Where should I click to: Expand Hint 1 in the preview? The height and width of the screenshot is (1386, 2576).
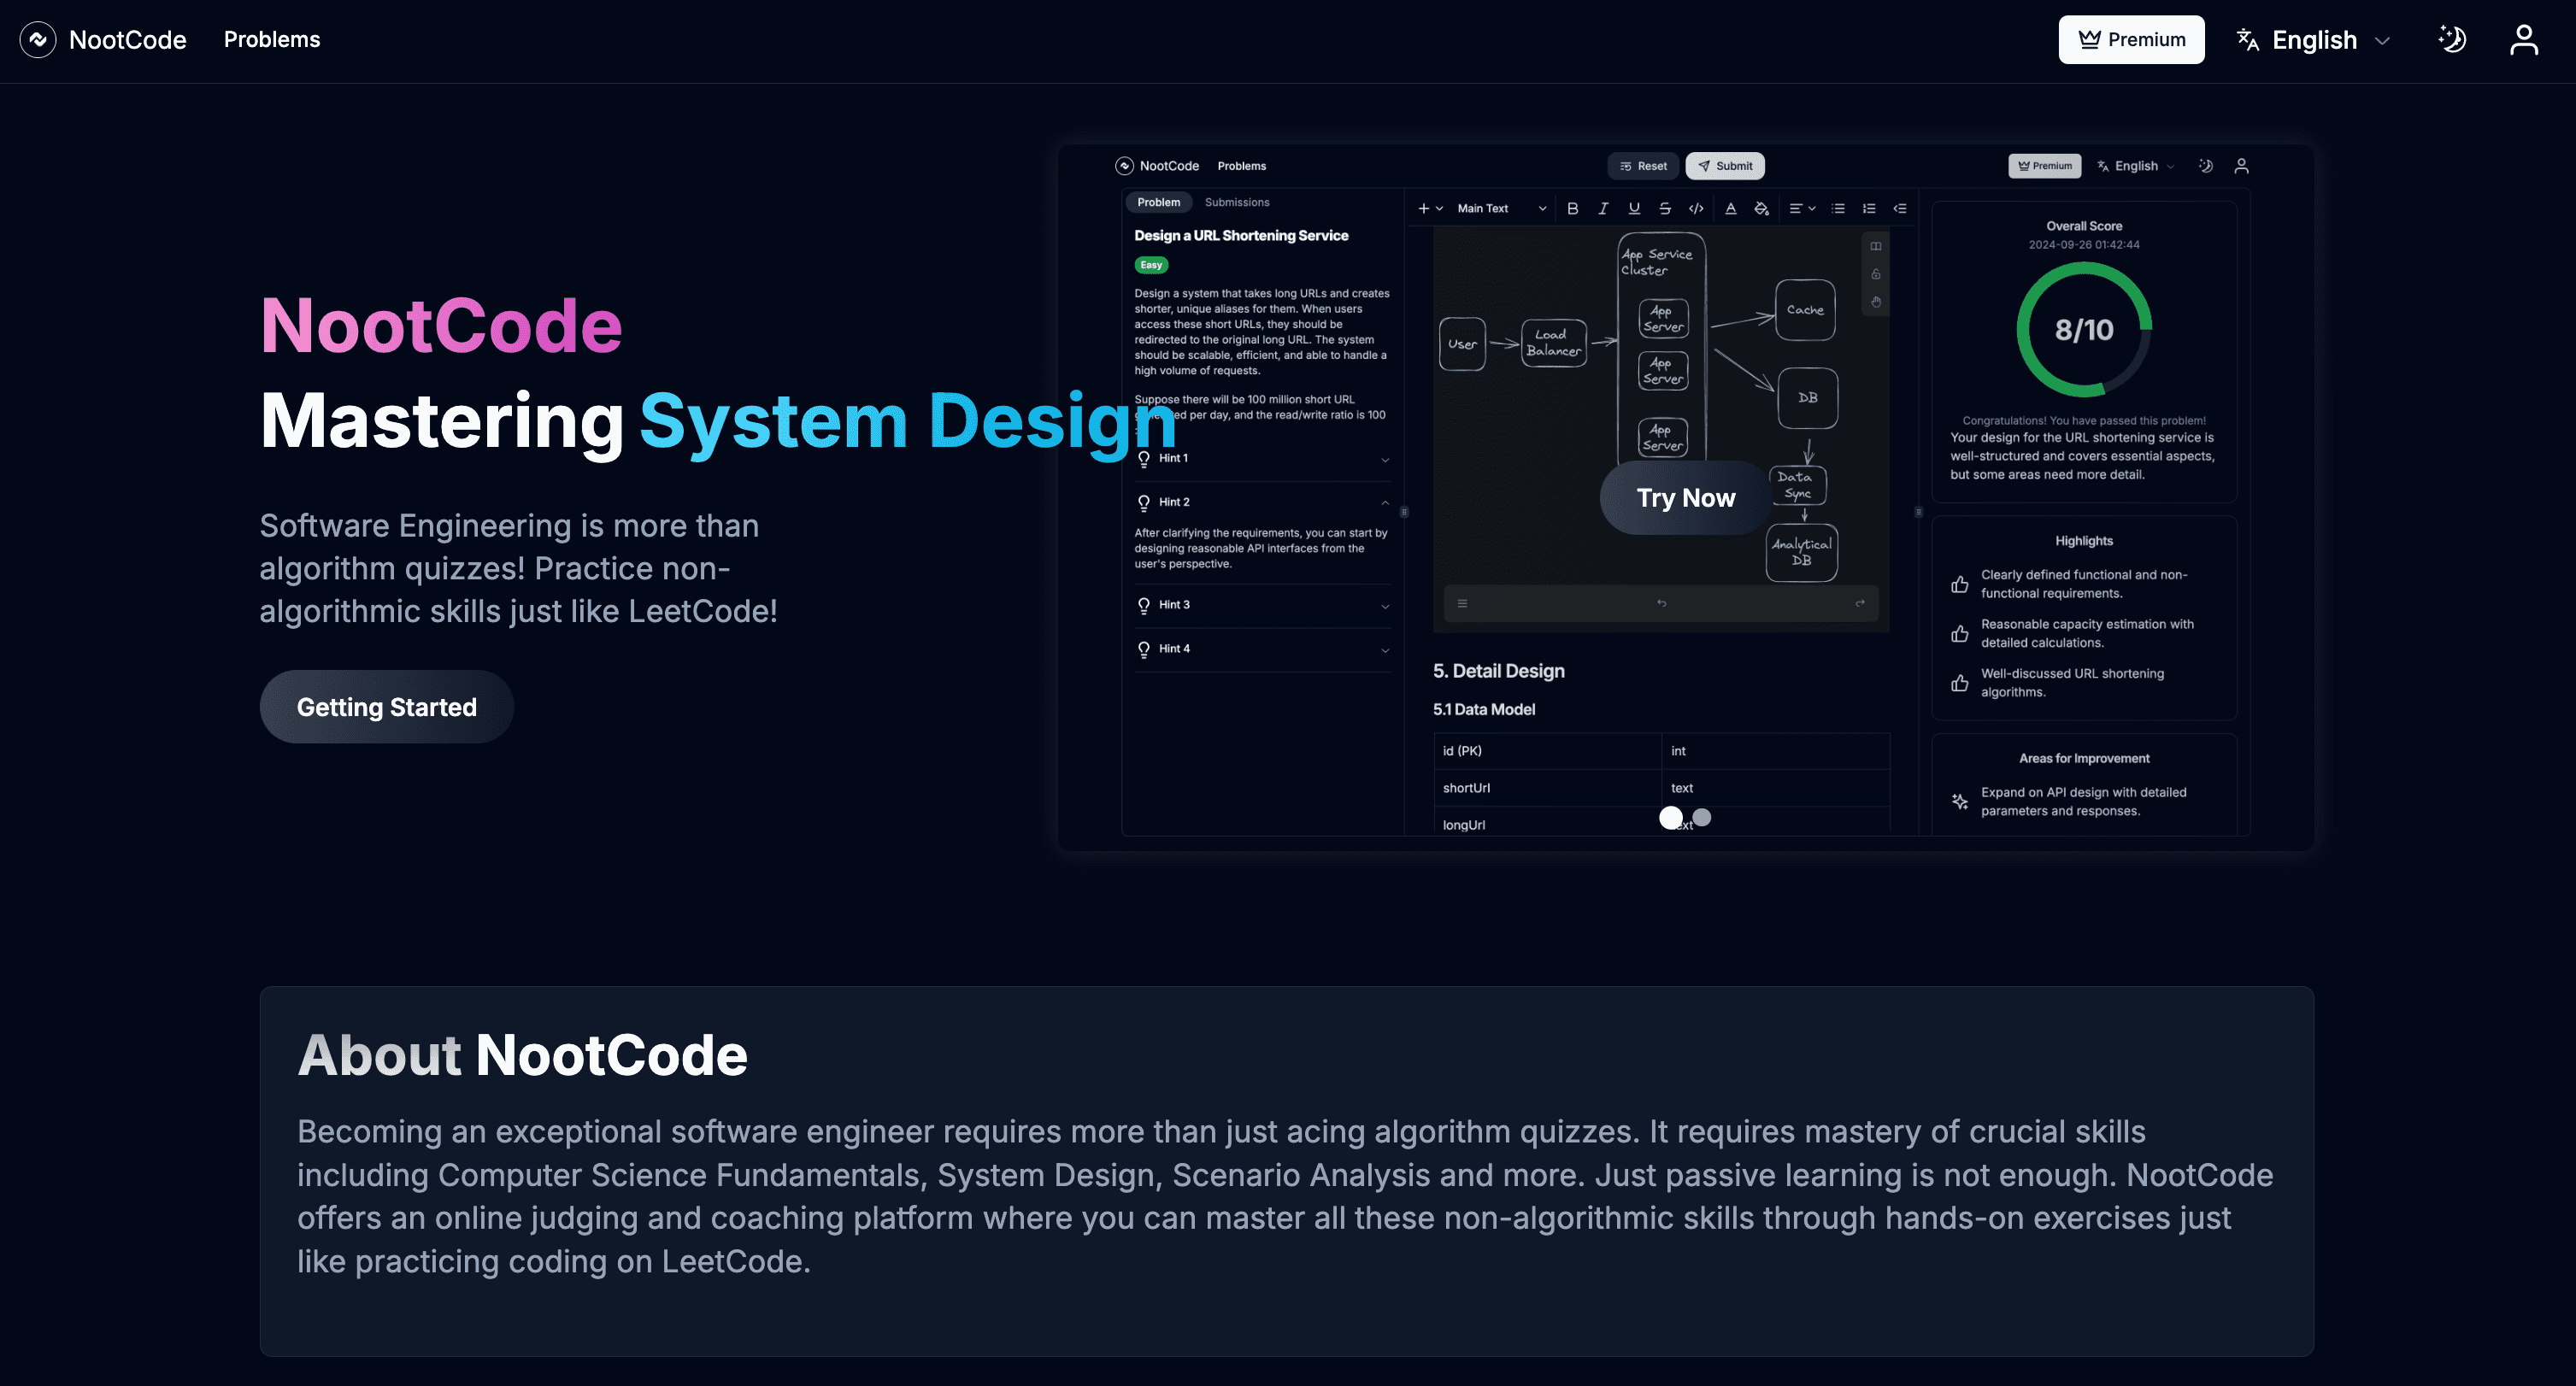(1263, 459)
